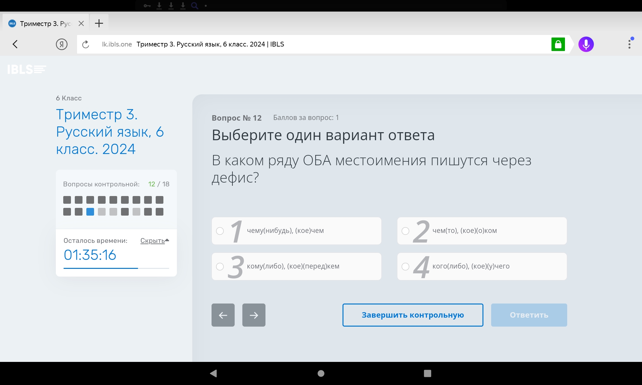
Task: Open a new tab with the plus icon
Action: pyautogui.click(x=99, y=23)
